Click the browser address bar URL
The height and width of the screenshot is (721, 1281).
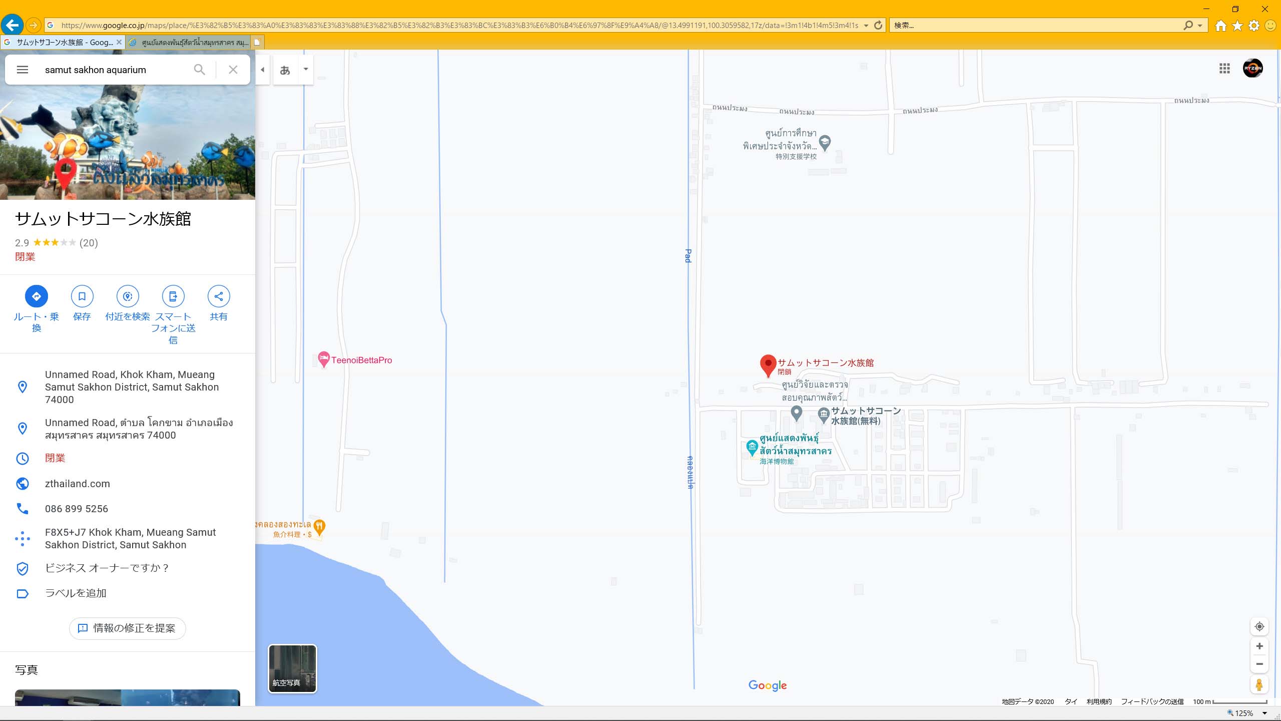(459, 25)
